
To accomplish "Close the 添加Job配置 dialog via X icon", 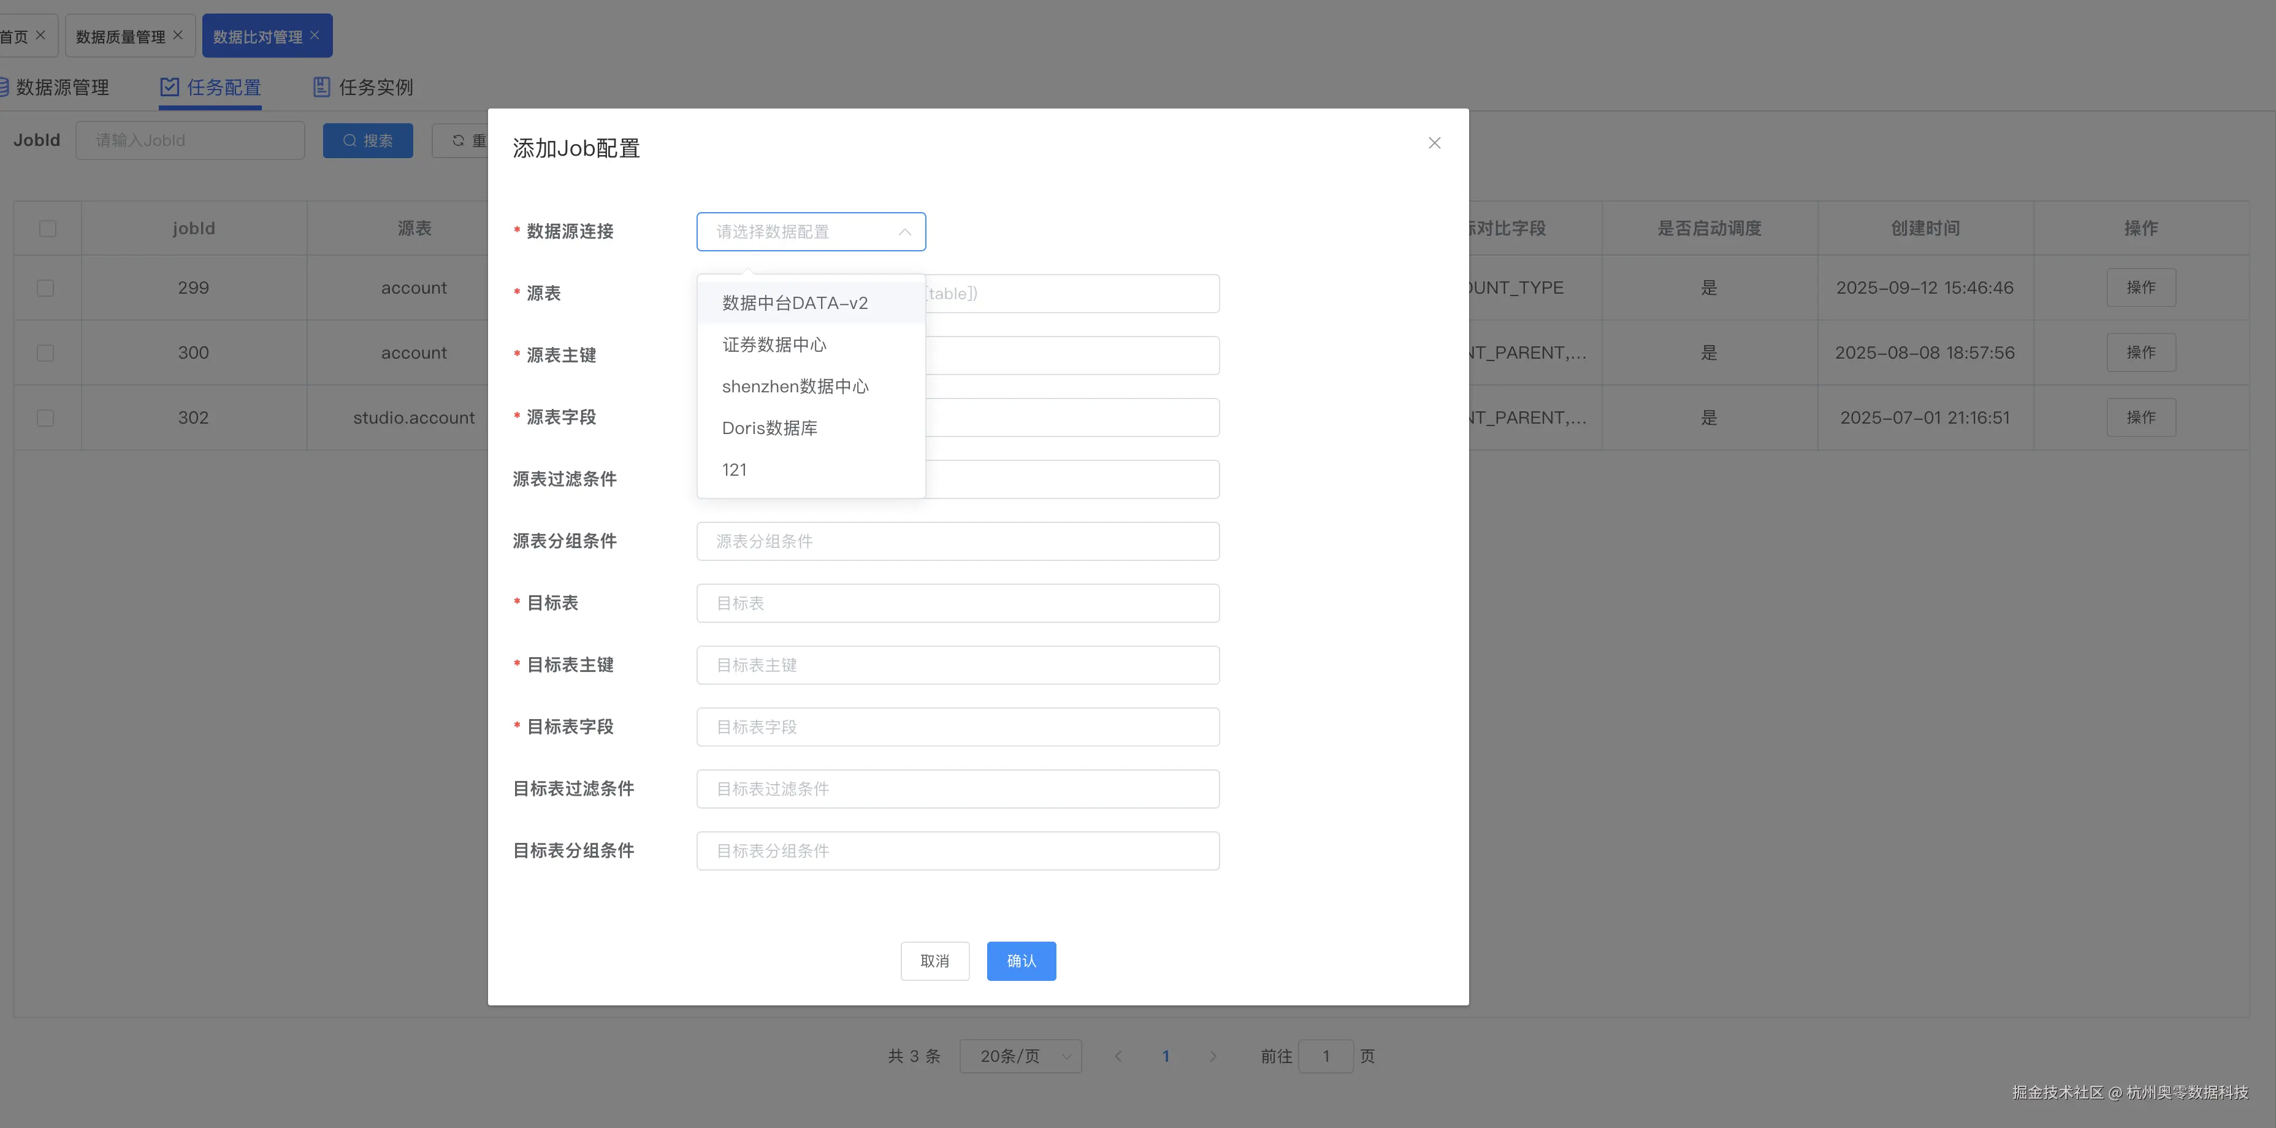I will pos(1434,143).
